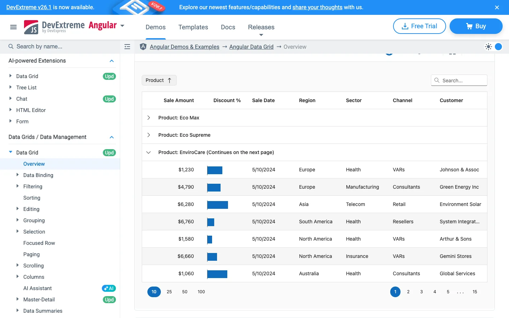Click the Upd badge next to Chat
This screenshot has height=318, width=509.
pos(109,99)
